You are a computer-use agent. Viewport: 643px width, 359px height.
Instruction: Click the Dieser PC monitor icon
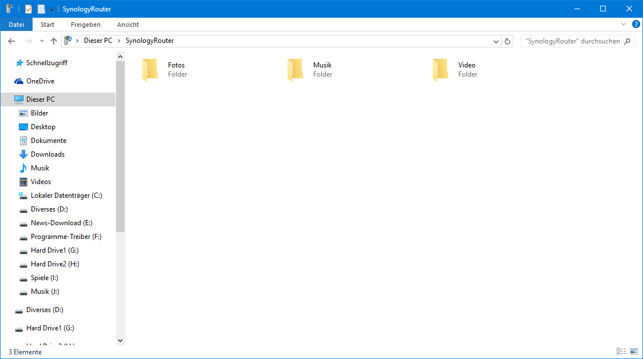[19, 99]
